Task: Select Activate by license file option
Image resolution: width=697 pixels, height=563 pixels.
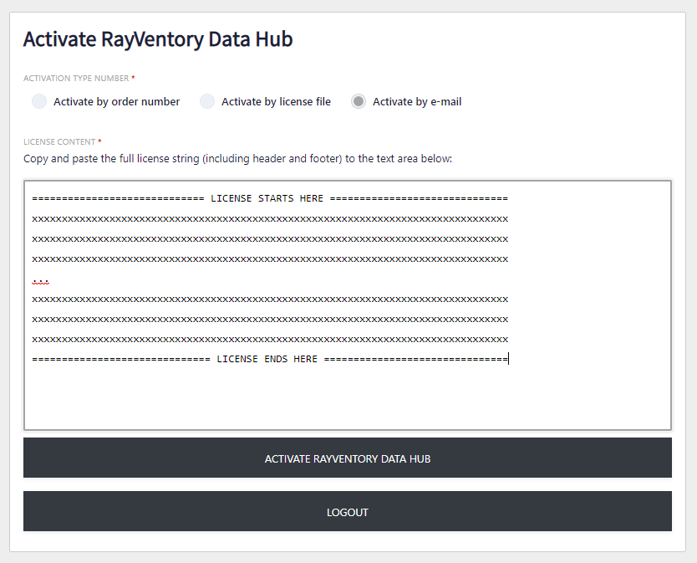Action: pyautogui.click(x=206, y=101)
